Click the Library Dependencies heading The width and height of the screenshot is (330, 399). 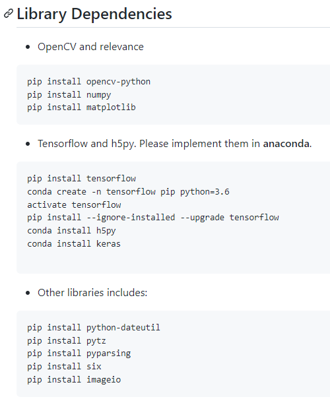pos(94,14)
